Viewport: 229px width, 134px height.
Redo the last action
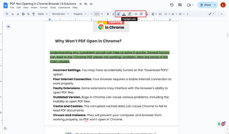[18, 14]
